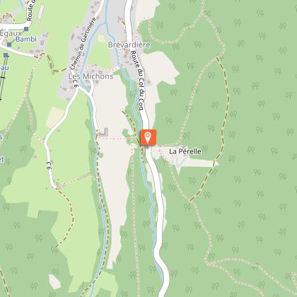Click the elongated grey building beside Route label top-left
Image resolution: width=297 pixels, height=297 pixels.
[x=40, y=12]
